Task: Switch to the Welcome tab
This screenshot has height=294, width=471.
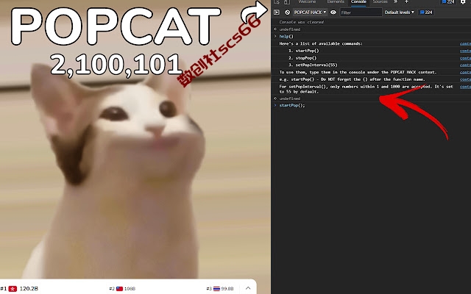Action: click(x=307, y=1)
